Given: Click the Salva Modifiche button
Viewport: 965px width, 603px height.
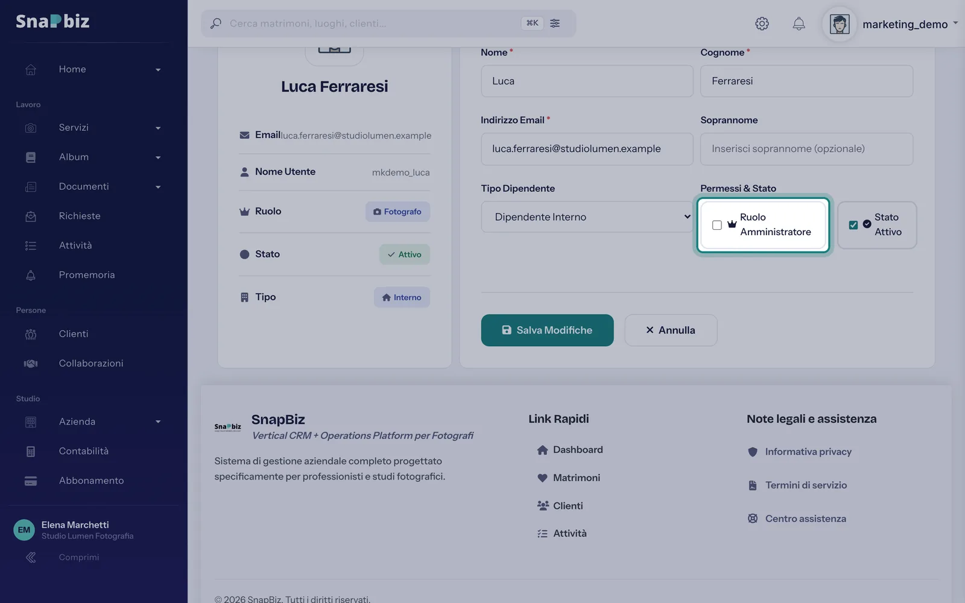Looking at the screenshot, I should point(547,330).
